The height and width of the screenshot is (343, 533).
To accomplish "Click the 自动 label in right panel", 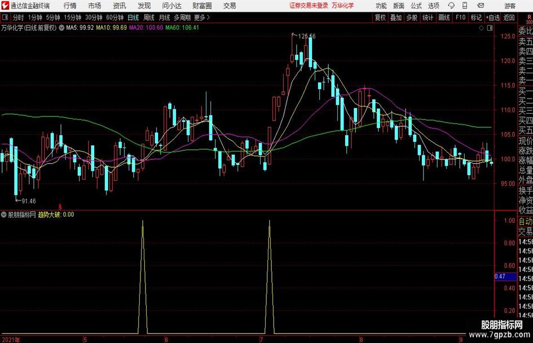I will (x=526, y=221).
